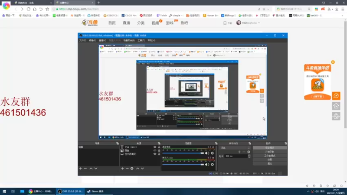Open the File menu in OBS
This screenshot has height=195, width=347.
coord(82,40)
